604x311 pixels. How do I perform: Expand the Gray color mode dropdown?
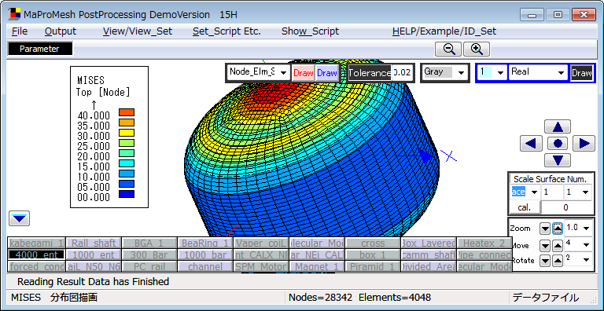point(444,72)
